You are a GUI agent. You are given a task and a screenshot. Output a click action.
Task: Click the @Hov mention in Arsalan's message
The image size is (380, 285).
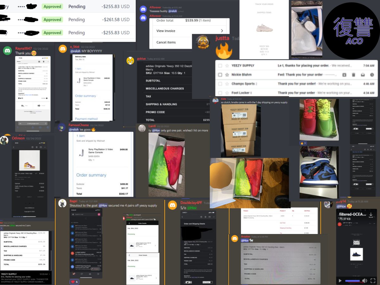[x=245, y=241]
